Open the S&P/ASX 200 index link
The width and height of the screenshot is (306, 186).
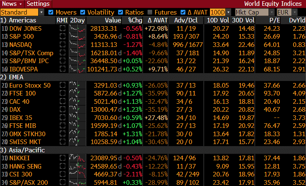29,182
